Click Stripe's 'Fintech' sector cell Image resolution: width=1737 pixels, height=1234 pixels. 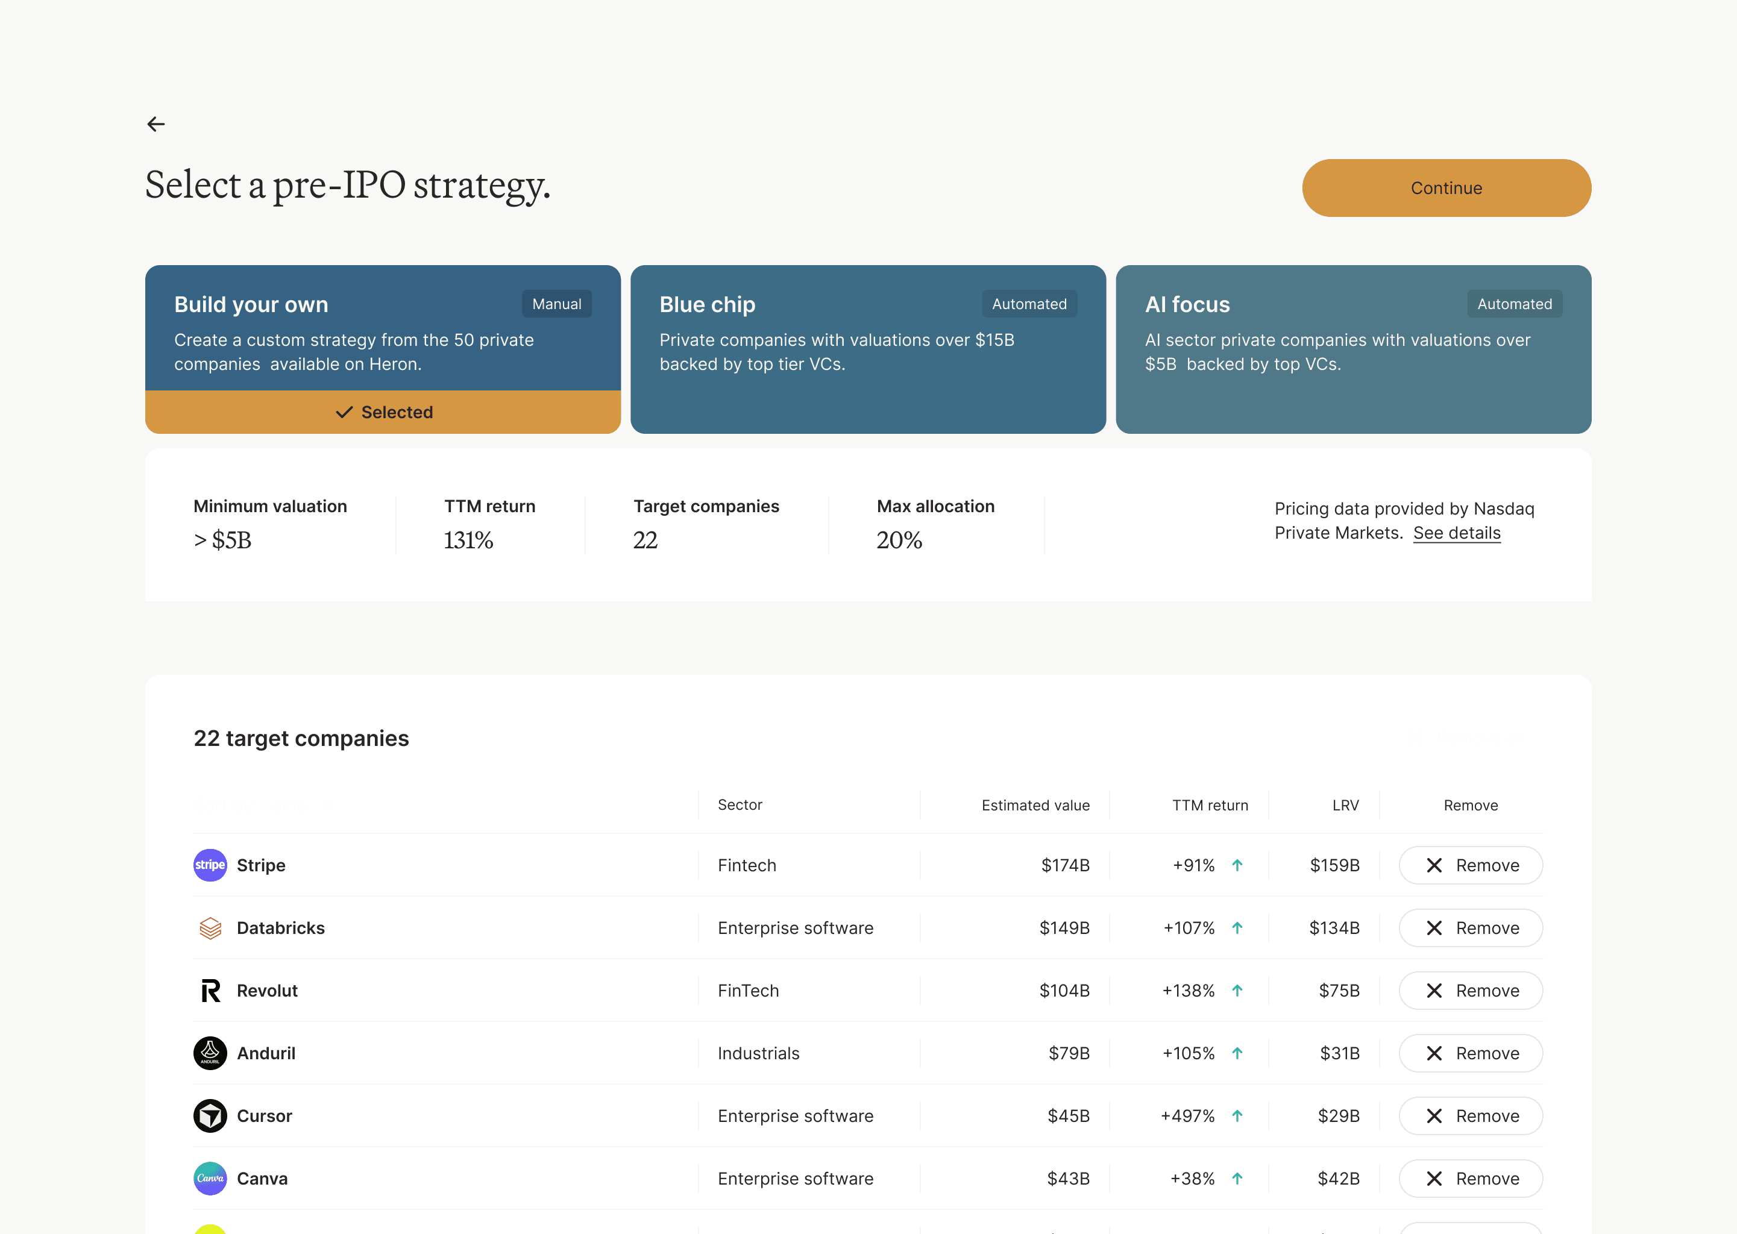(747, 865)
